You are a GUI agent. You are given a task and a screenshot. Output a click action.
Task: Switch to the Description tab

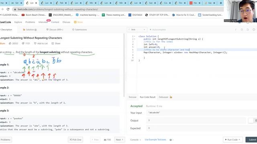point(6,30)
